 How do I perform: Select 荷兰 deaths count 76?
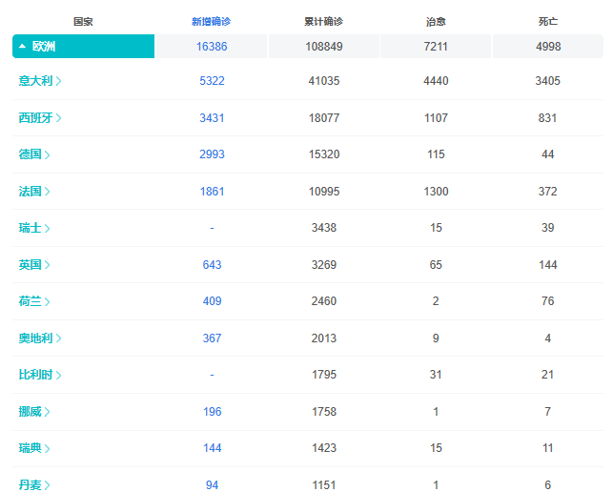[548, 301]
